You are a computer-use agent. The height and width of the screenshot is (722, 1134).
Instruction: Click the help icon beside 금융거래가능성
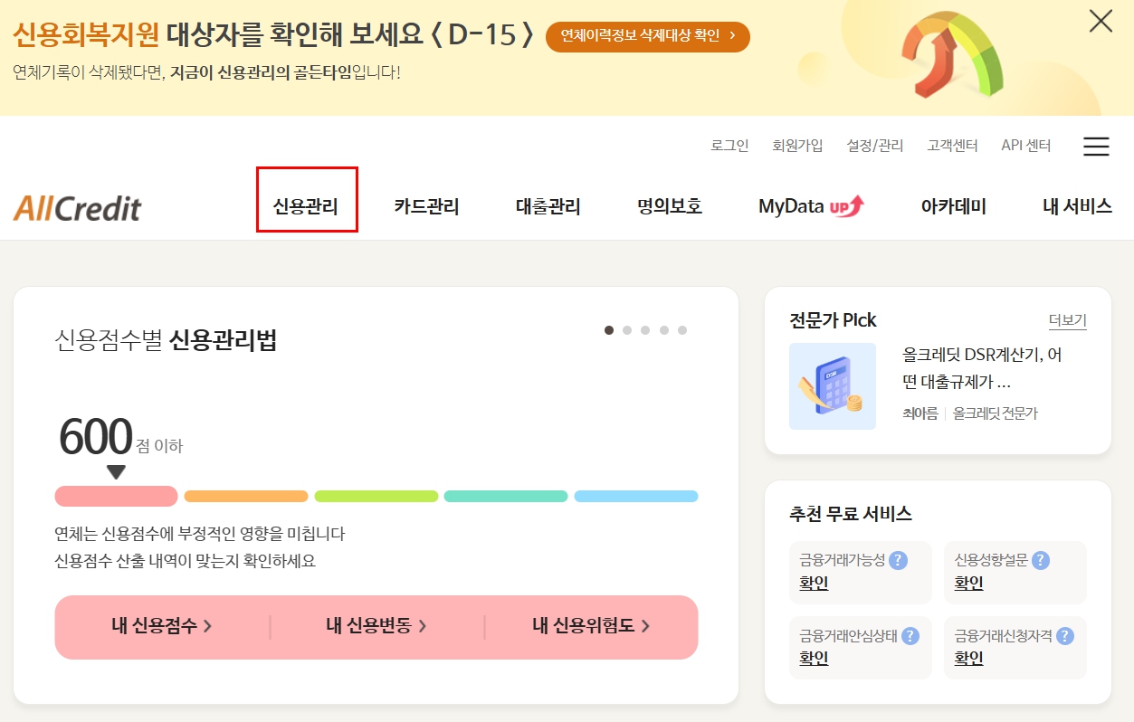(x=899, y=561)
